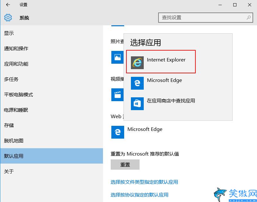The width and height of the screenshot is (257, 202).
Task: Click the search magnifier icon in 查找设置 box
Action: point(248,18)
